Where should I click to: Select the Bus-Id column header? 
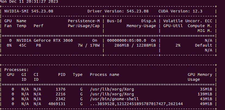click(114, 21)
